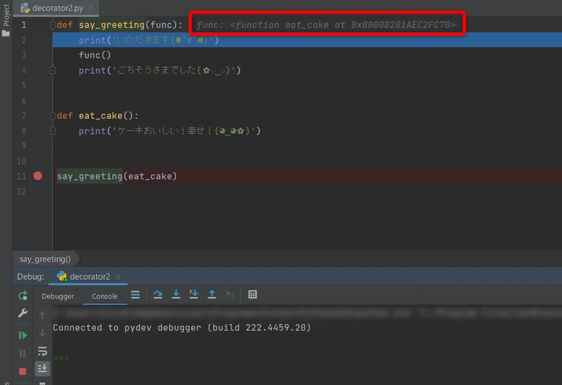This screenshot has width=562, height=385.
Task: Select the Console tab
Action: pyautogui.click(x=105, y=296)
